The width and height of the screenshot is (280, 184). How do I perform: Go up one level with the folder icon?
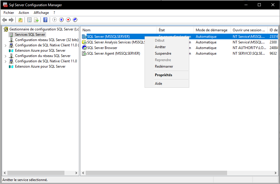click(20, 20)
